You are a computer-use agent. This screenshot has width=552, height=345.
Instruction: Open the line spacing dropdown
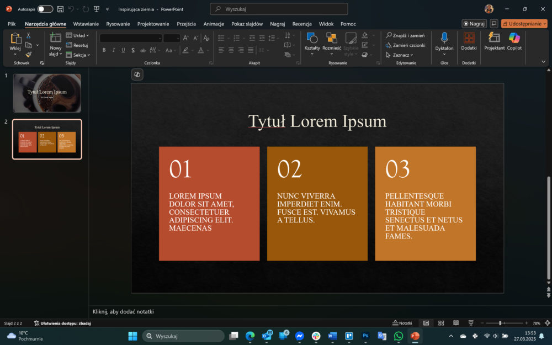tap(273, 38)
